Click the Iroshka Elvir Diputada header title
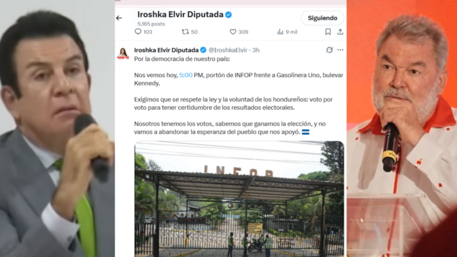This screenshot has height=257, width=457. 181,15
